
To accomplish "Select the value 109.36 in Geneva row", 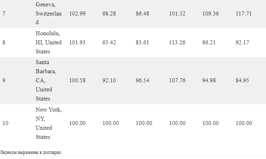I will pos(211,13).
